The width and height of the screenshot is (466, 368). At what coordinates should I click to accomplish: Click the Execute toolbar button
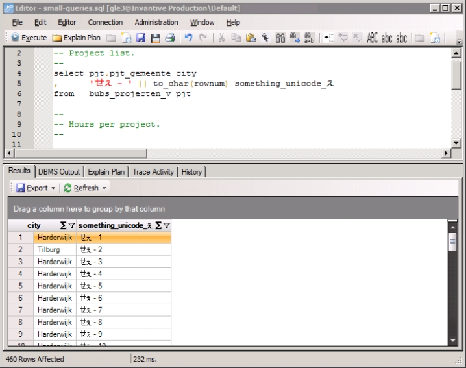point(29,38)
